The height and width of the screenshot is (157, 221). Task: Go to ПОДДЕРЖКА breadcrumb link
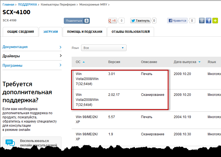click(x=27, y=4)
